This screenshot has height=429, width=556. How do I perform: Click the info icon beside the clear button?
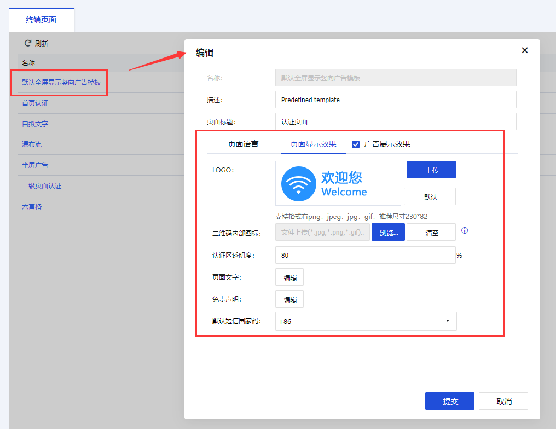click(x=465, y=231)
